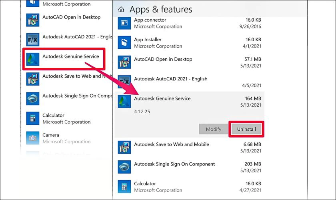The width and height of the screenshot is (336, 200).
Task: Select Autodesk AutoCAD 2021 - English in right list
Action: tap(171, 79)
